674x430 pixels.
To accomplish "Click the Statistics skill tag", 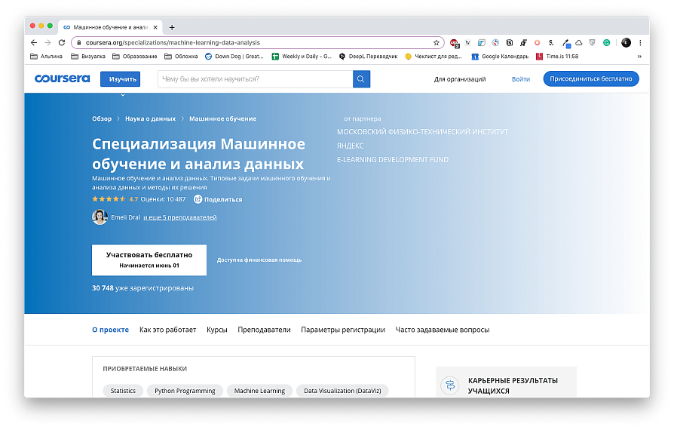I will coord(123,391).
